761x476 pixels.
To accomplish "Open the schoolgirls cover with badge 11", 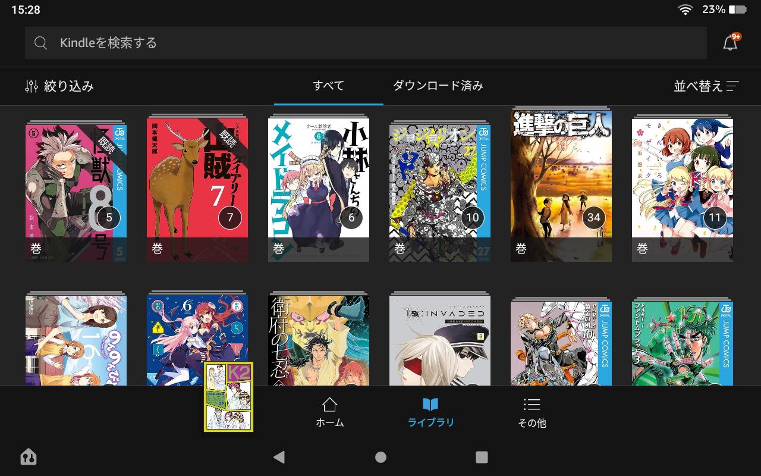I will 683,189.
